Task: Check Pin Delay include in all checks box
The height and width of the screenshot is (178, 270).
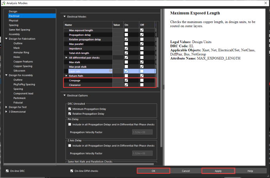Action: click(69, 124)
